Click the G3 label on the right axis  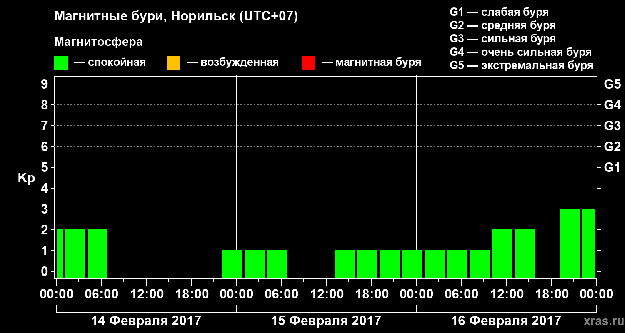pos(612,126)
